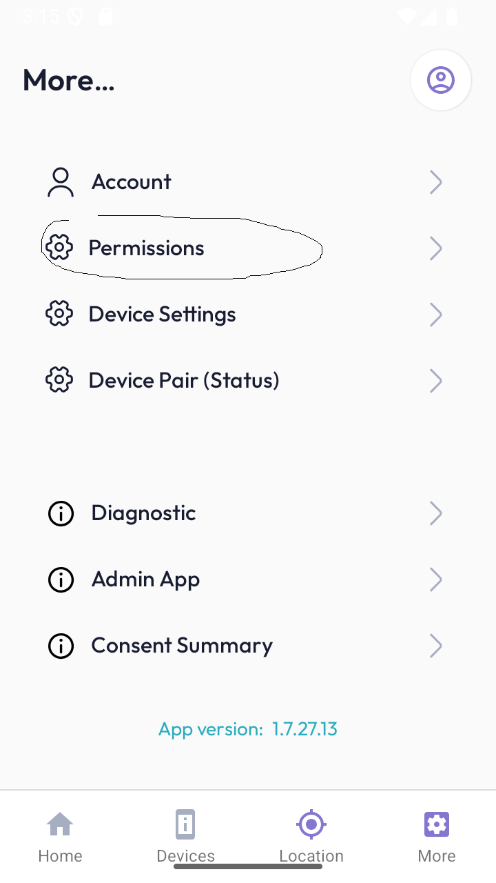The width and height of the screenshot is (496, 883).
Task: Switch to the Location tab
Action: (311, 836)
